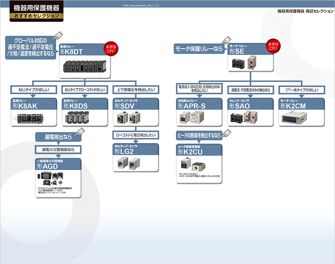
Task: Open the 形SDV voltage sensor card
Action: [x=136, y=112]
